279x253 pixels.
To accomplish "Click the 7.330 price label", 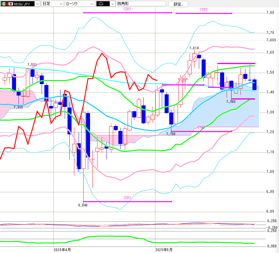I will [x=18, y=108].
